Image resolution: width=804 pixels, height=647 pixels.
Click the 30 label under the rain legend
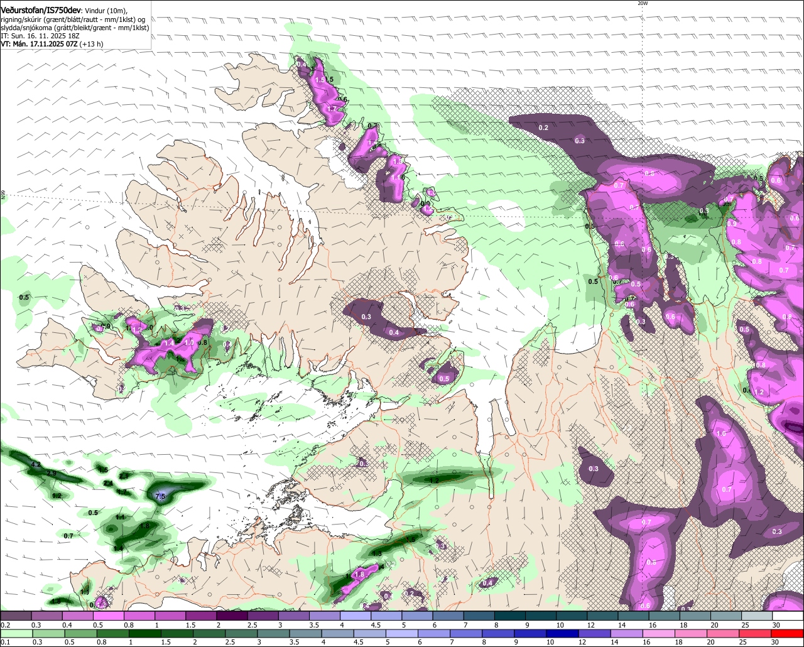(x=774, y=642)
